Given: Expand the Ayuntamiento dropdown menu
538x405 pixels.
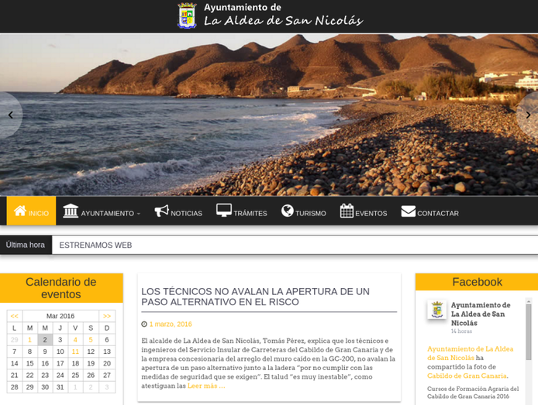Looking at the screenshot, I should coord(110,213).
